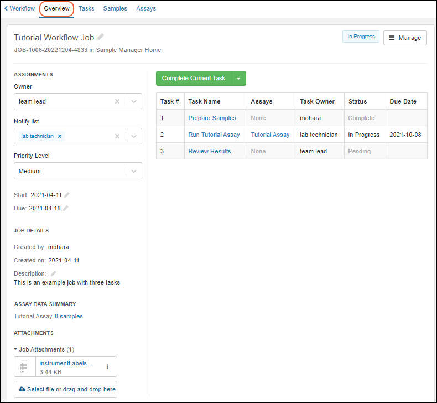Click the pencil icon beside the job title
Screen dimensions: 437x403
click(x=100, y=37)
